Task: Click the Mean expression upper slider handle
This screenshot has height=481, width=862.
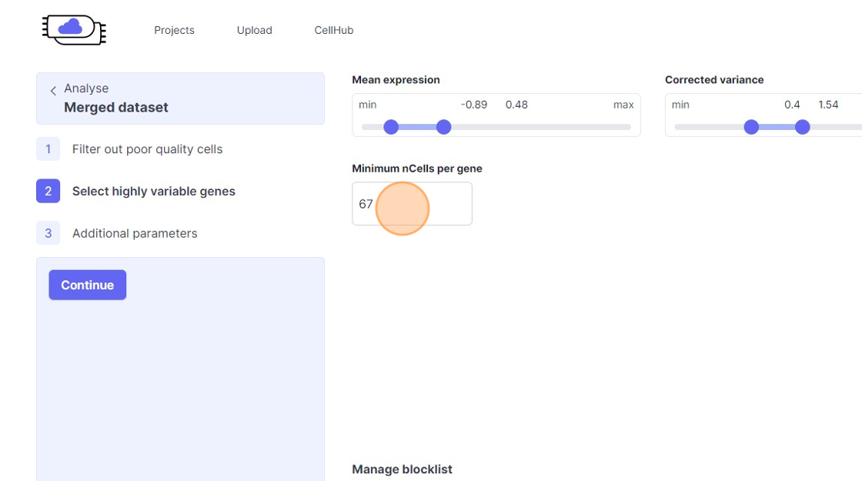Action: pos(443,127)
